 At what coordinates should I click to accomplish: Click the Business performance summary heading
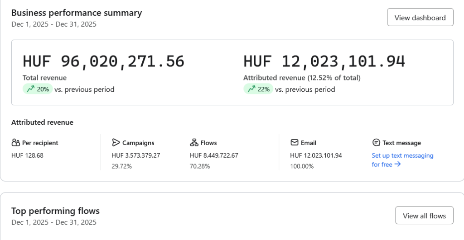pyautogui.click(x=77, y=13)
